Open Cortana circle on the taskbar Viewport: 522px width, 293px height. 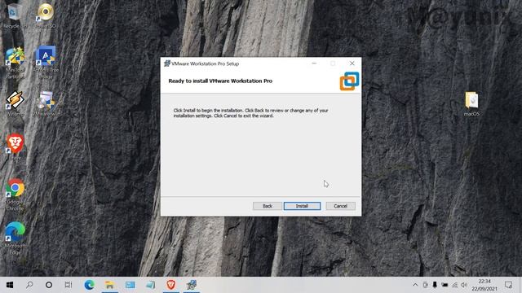pyautogui.click(x=49, y=285)
